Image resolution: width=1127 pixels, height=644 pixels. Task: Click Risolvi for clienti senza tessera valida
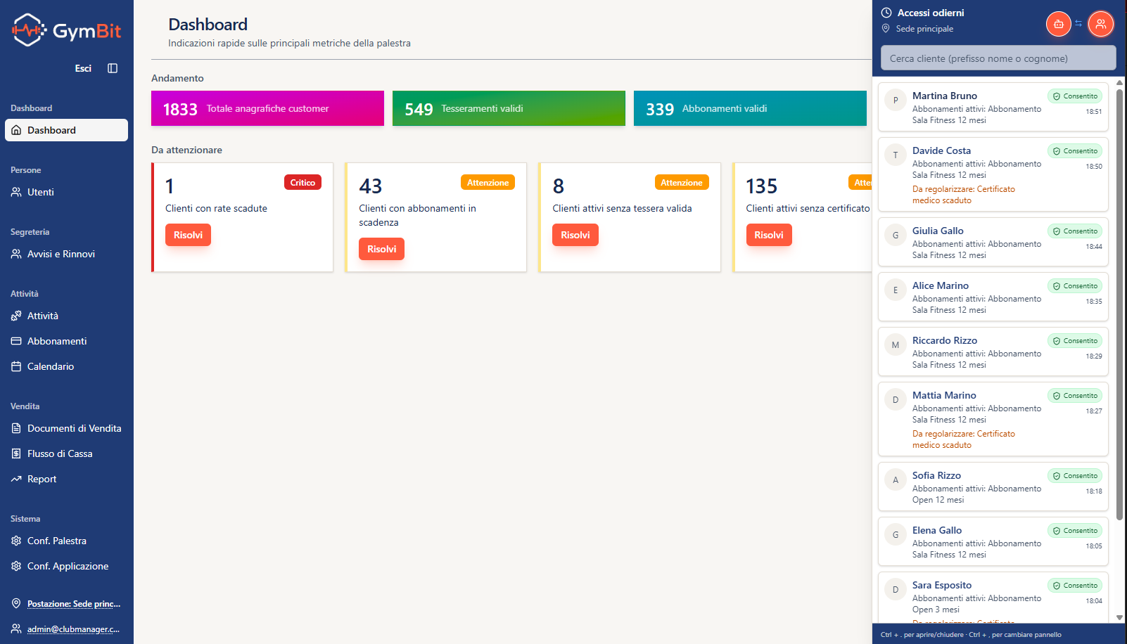(575, 235)
